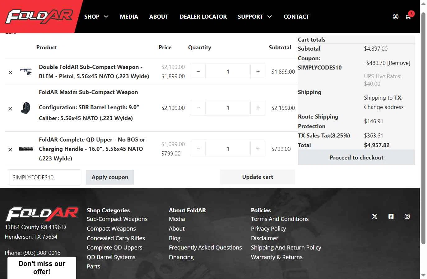Open FoldAR Maxim product thumbnail

coord(26,108)
